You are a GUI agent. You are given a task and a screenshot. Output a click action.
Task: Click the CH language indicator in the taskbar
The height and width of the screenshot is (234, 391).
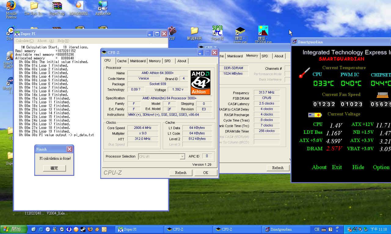coord(317,229)
